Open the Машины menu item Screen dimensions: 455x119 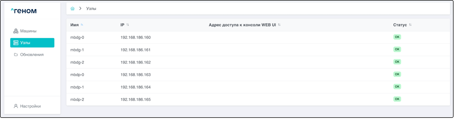pos(28,31)
